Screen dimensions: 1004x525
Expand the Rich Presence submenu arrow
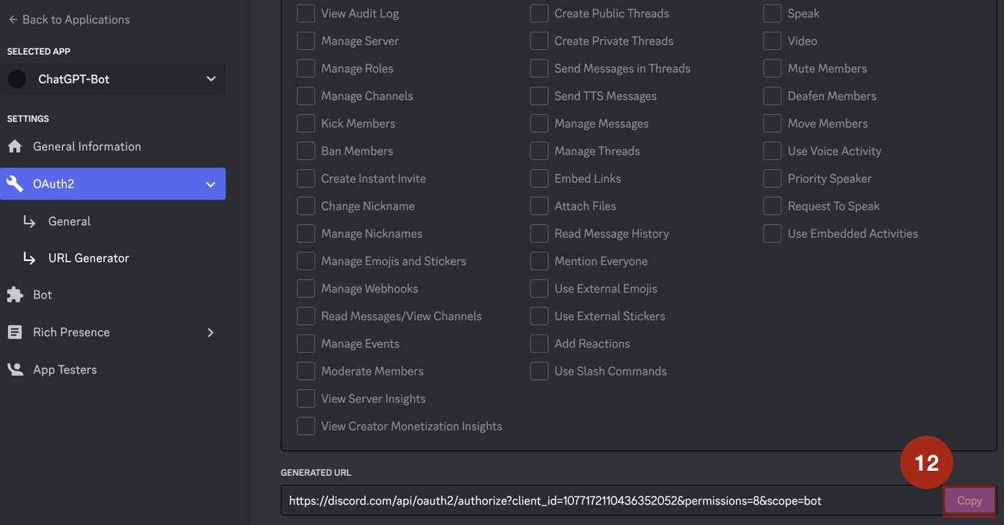coord(210,332)
